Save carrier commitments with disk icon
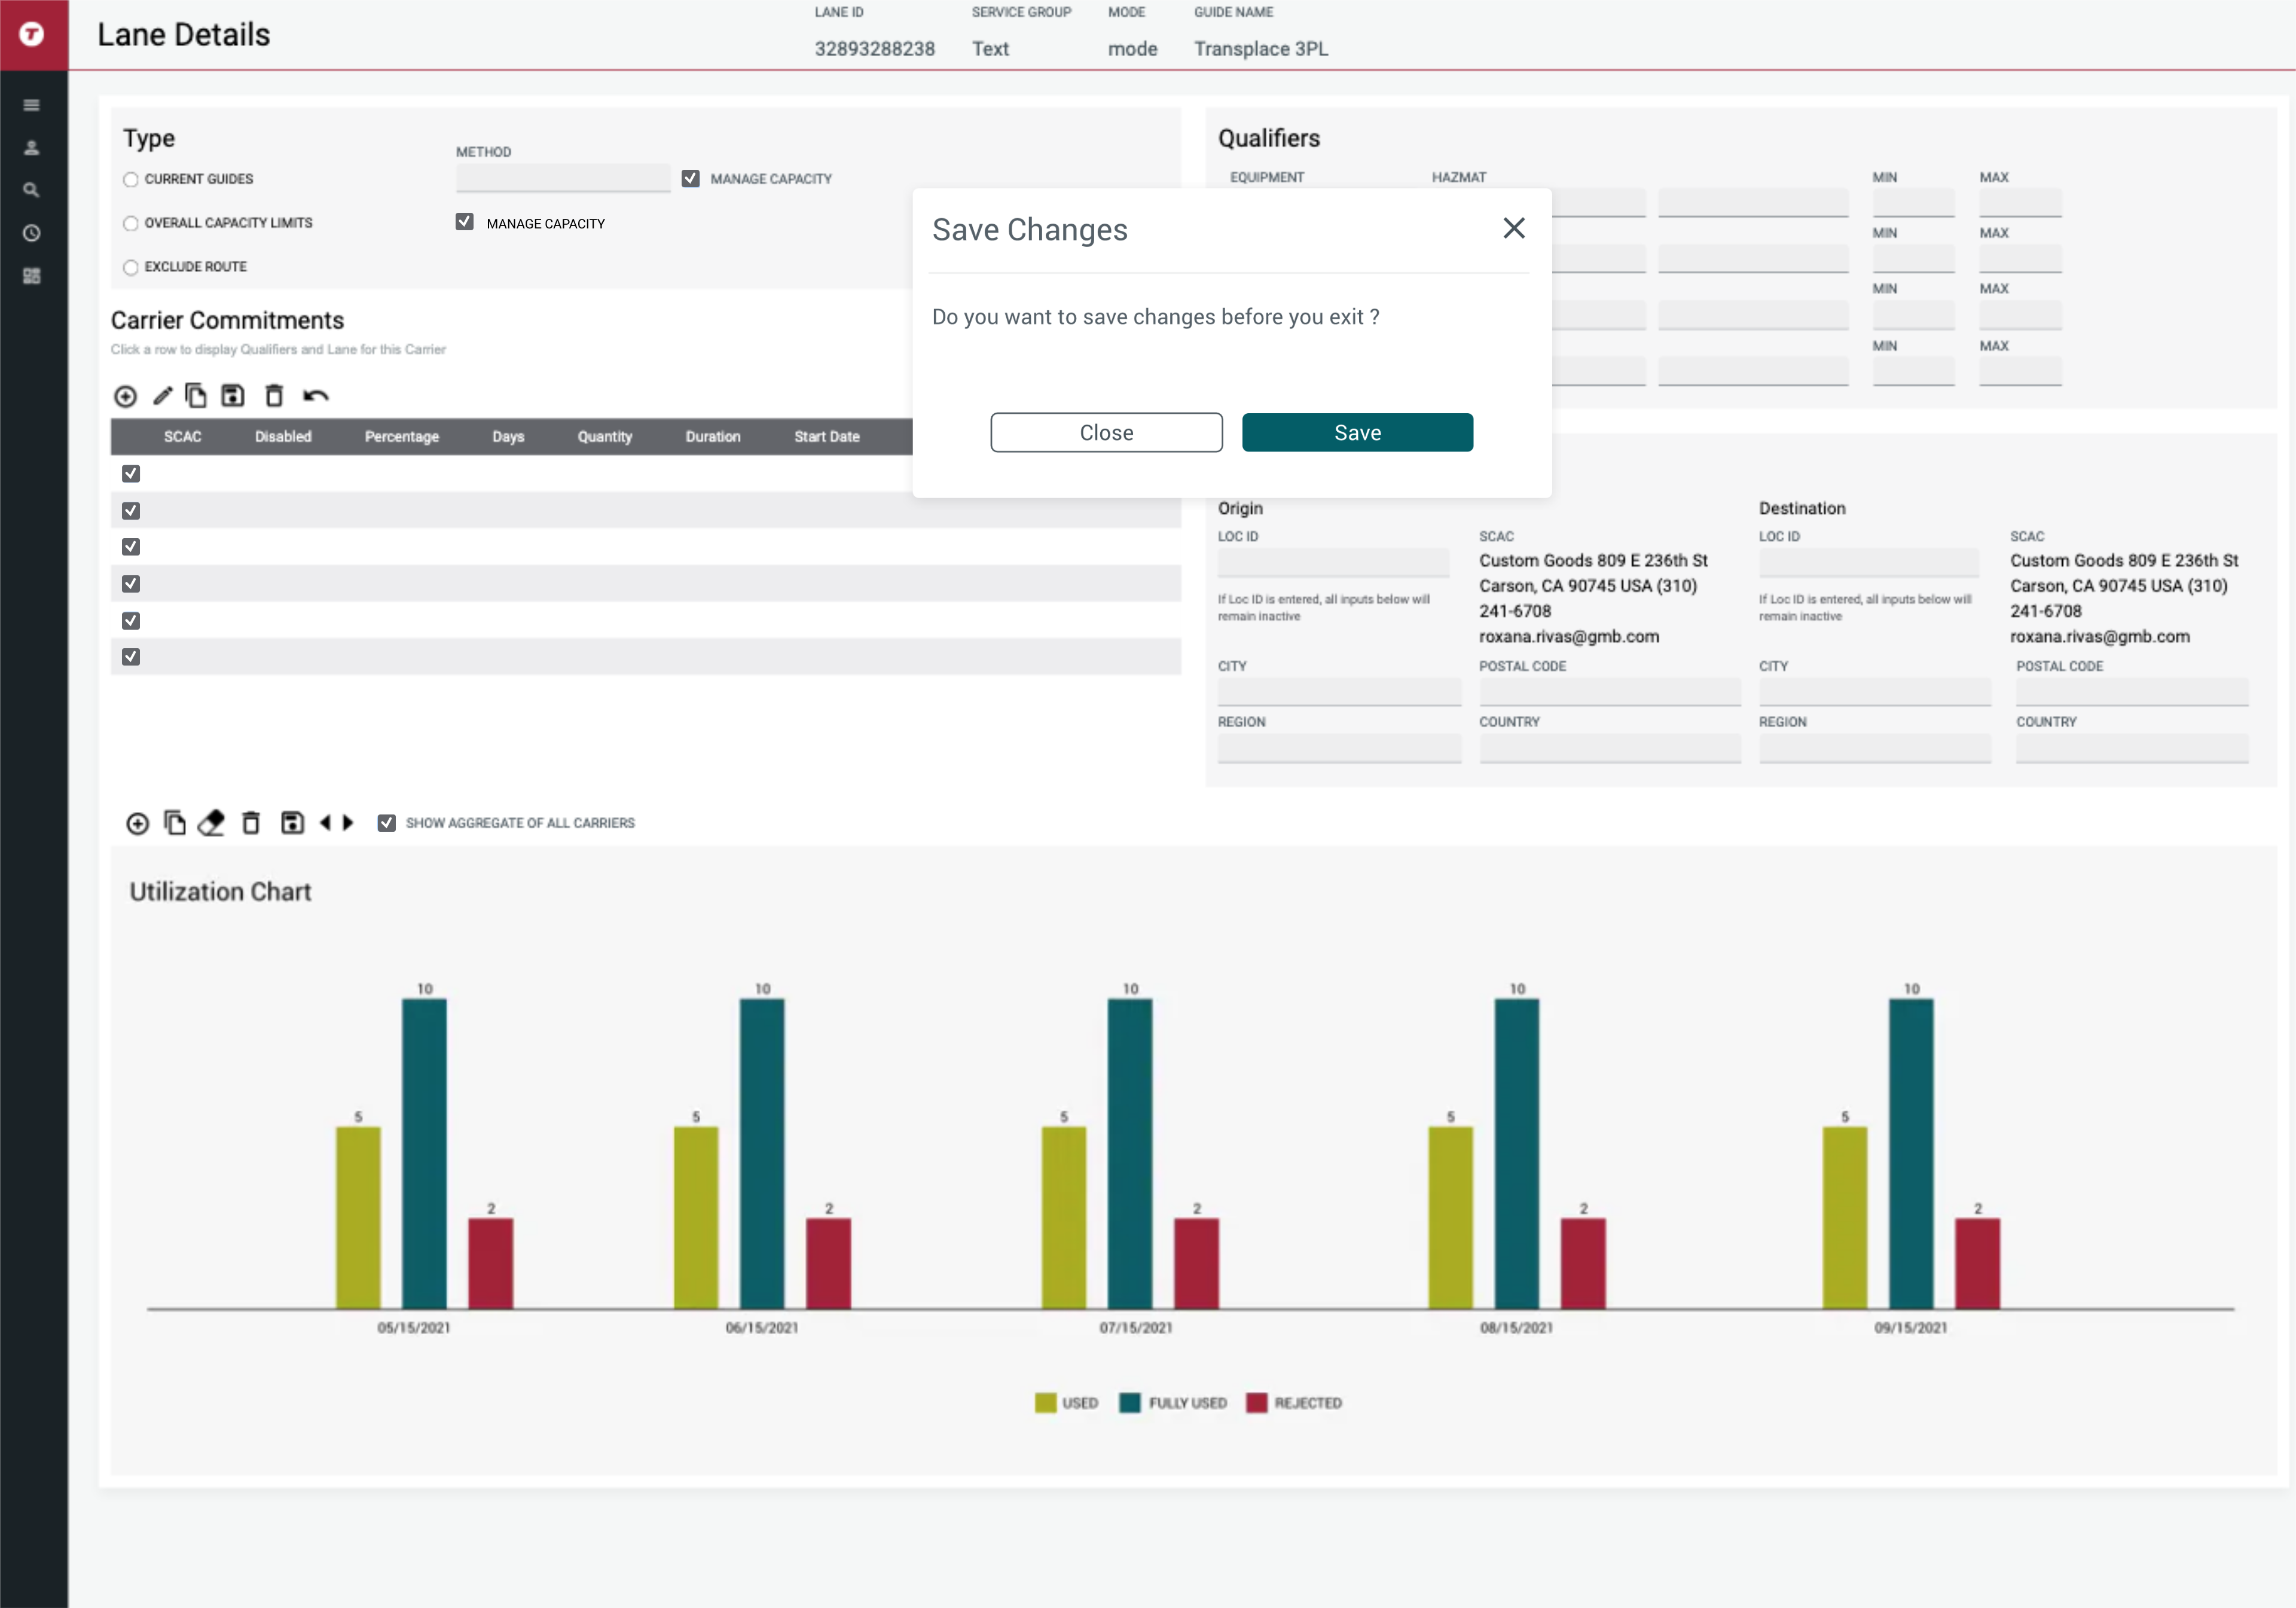2296x1608 pixels. 233,395
